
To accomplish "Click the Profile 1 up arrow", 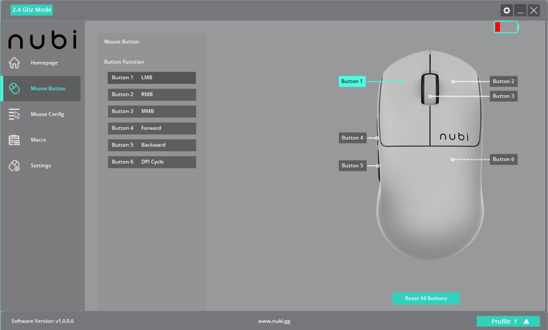I will point(527,321).
